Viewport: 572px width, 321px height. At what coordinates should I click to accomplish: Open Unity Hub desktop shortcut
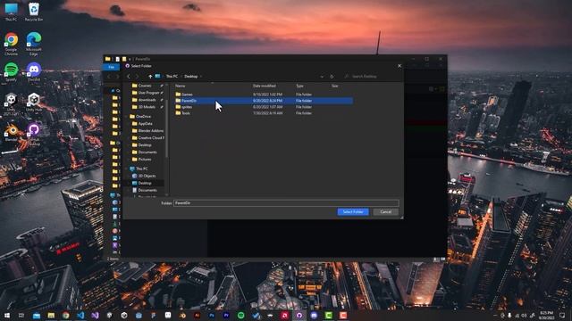tap(34, 103)
